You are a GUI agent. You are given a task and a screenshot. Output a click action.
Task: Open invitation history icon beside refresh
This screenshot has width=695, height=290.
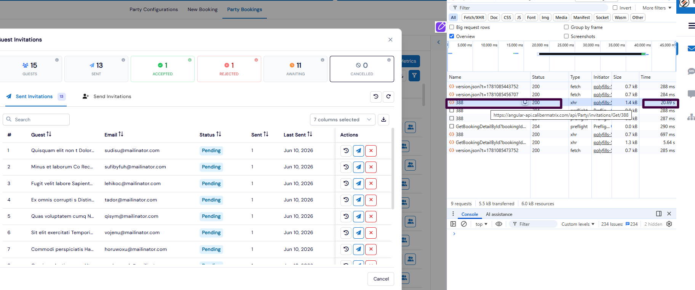tap(376, 97)
